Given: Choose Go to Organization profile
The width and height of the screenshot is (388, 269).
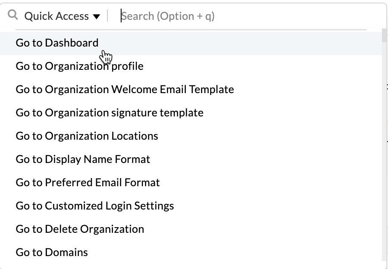Looking at the screenshot, I should point(79,66).
